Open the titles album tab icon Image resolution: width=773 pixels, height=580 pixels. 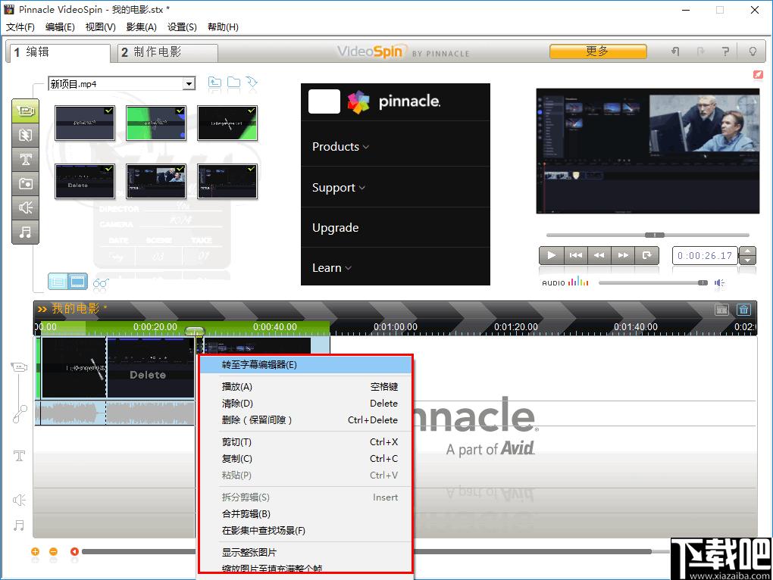pyautogui.click(x=25, y=159)
